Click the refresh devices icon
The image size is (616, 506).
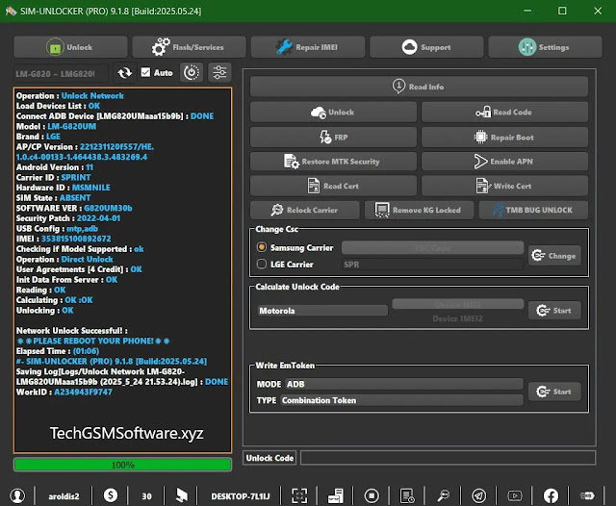point(124,72)
